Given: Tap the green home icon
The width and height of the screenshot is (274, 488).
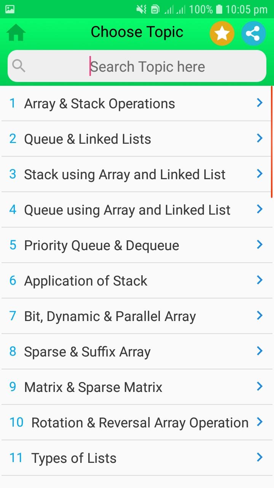Looking at the screenshot, I should click(16, 33).
